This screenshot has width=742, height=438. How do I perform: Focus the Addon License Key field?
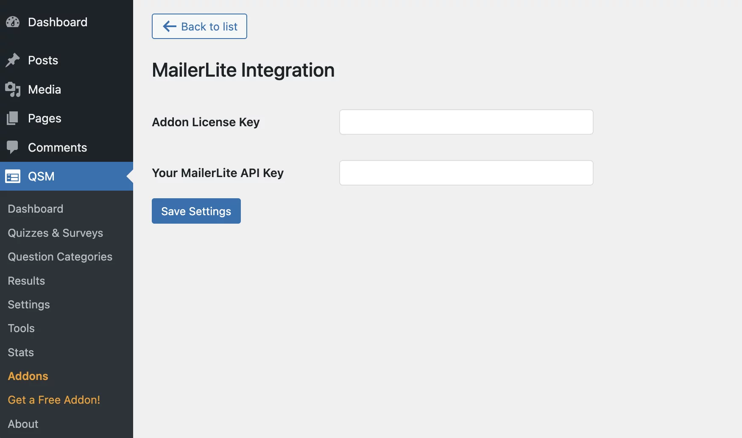click(466, 122)
